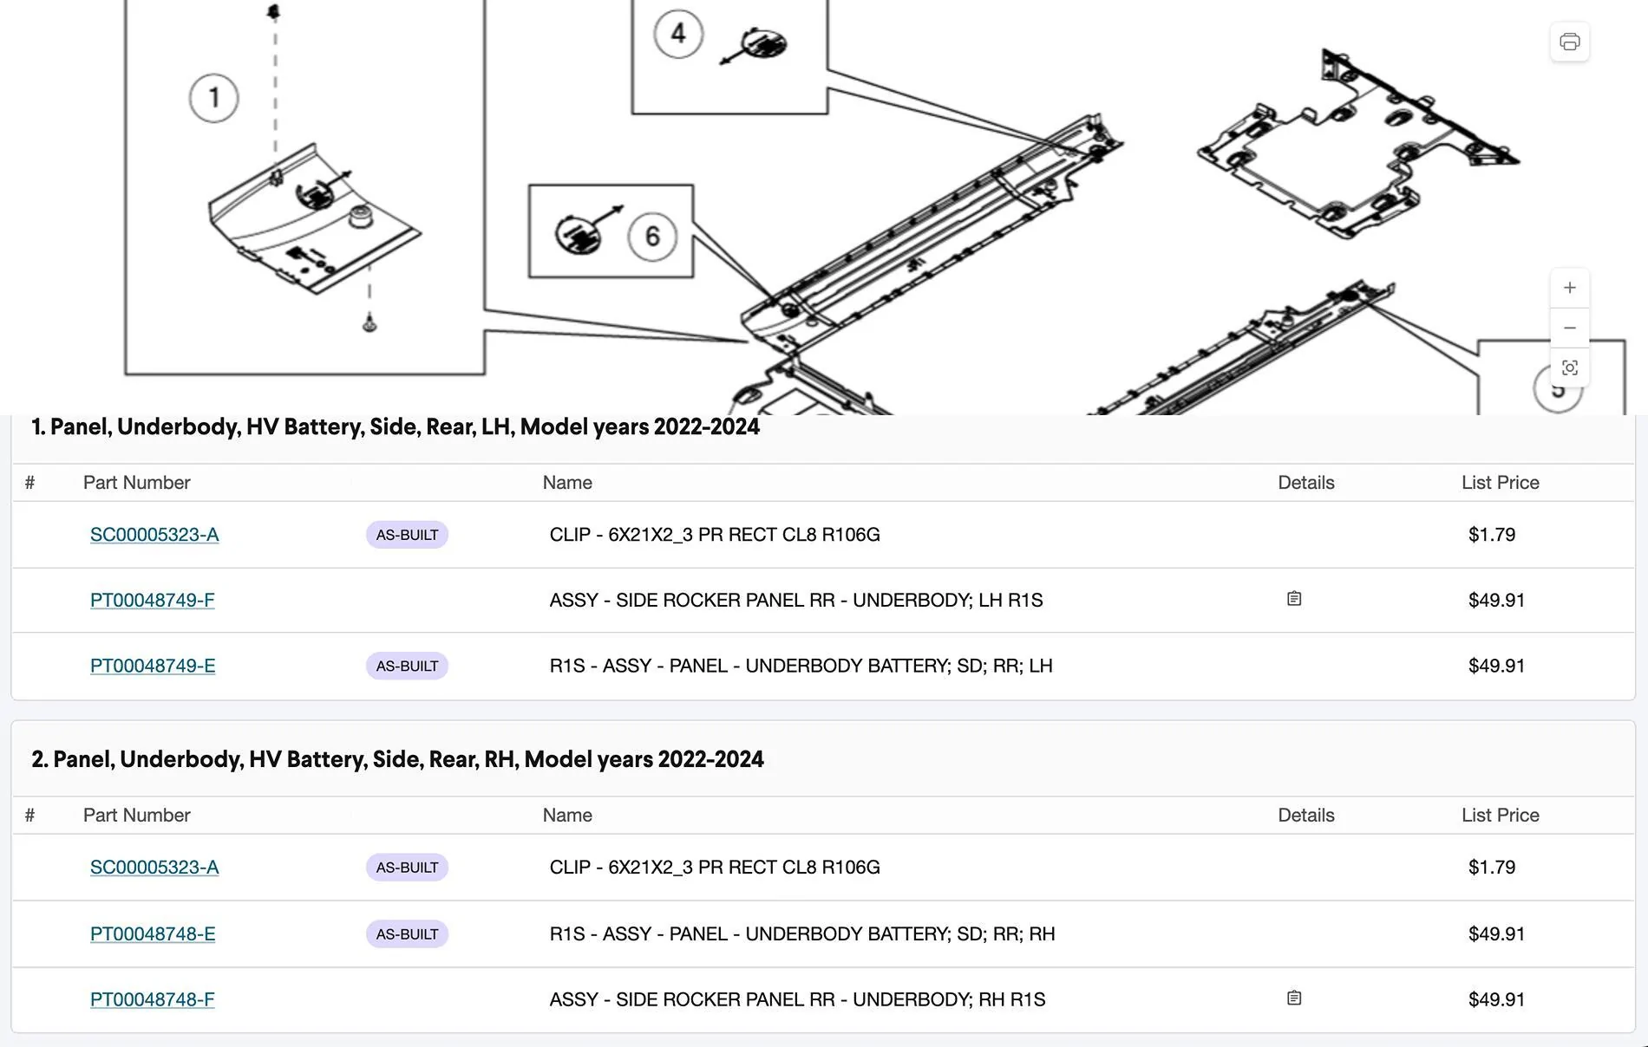Viewport: 1648px width, 1047px height.
Task: Click $49.91 price for PT00048748-F
Action: tap(1496, 999)
